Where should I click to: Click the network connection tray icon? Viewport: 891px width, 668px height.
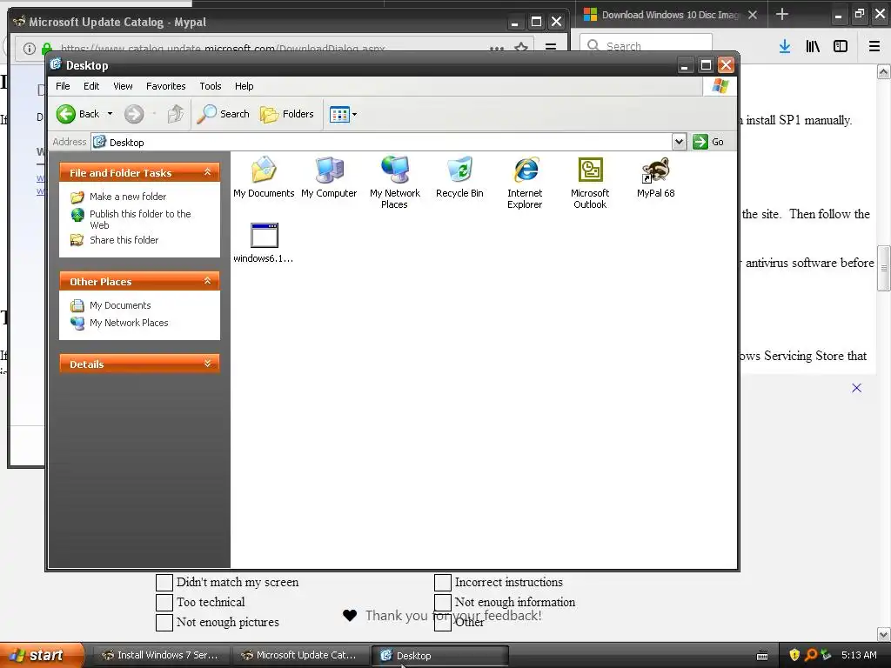pos(826,655)
